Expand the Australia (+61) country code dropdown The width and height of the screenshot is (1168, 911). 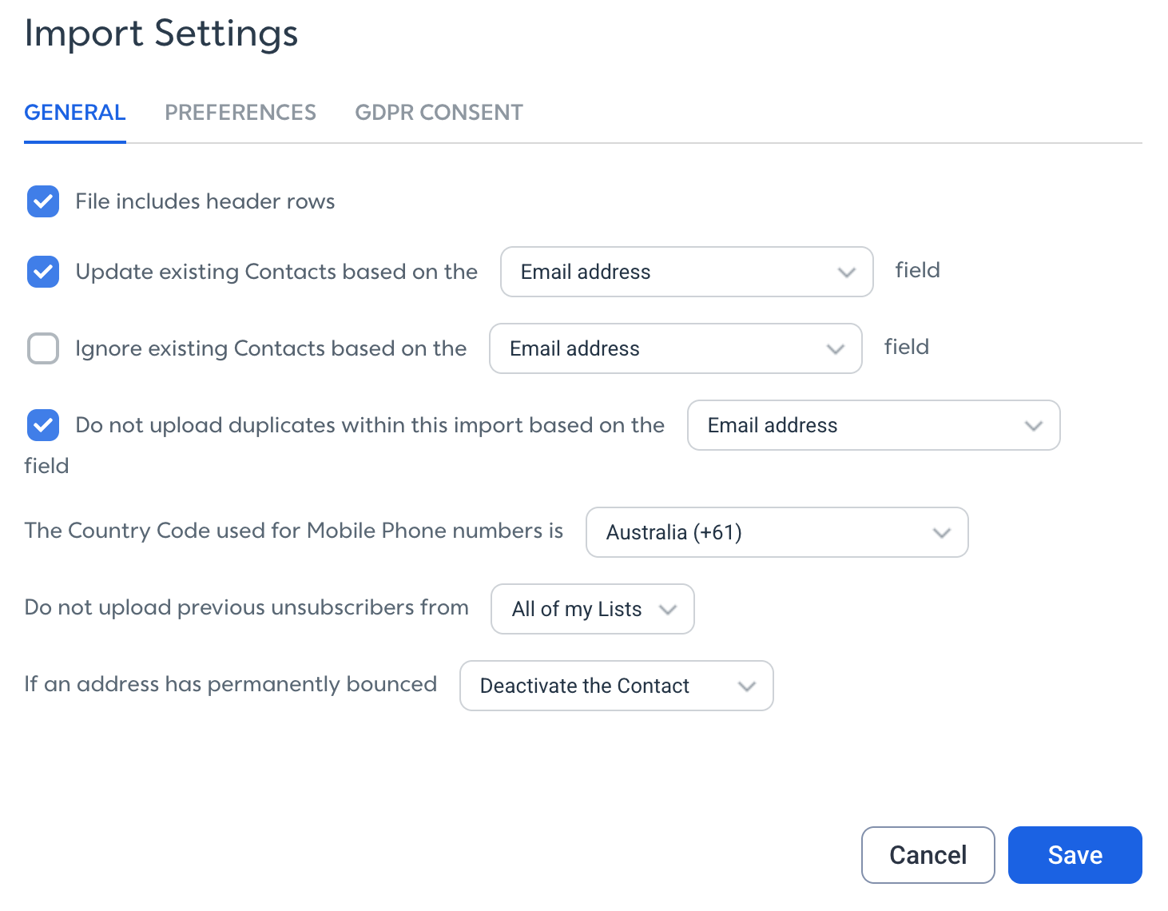tap(777, 532)
